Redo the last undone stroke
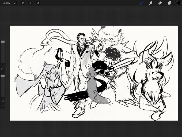Screen dimensions: 182x137 coord(3,106)
